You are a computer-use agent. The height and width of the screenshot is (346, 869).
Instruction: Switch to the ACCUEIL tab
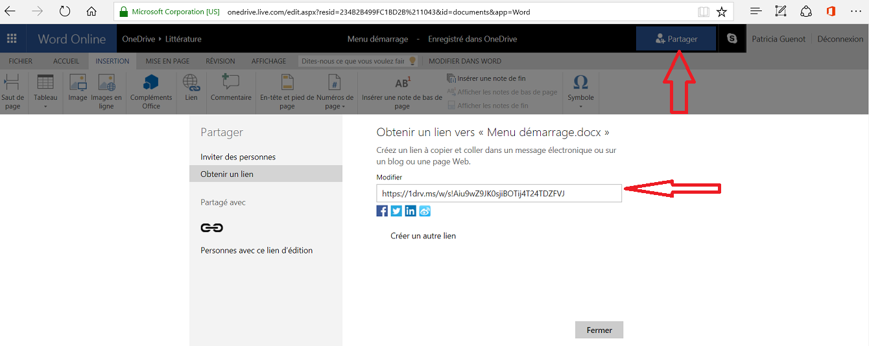66,61
